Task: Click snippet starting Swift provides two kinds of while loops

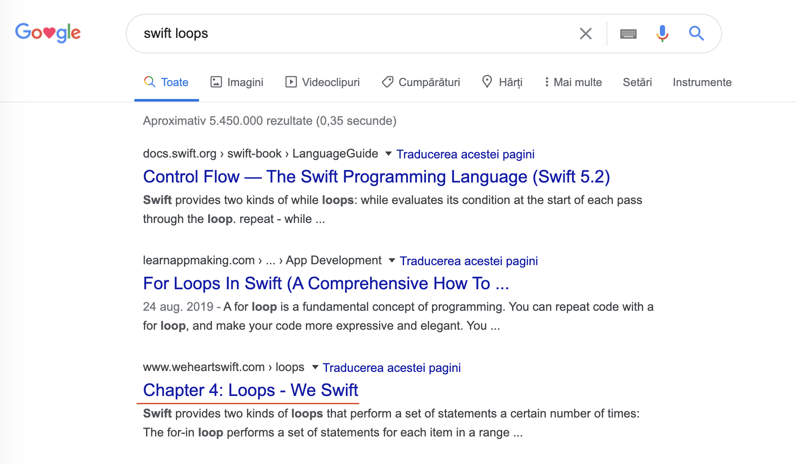Action: click(392, 210)
